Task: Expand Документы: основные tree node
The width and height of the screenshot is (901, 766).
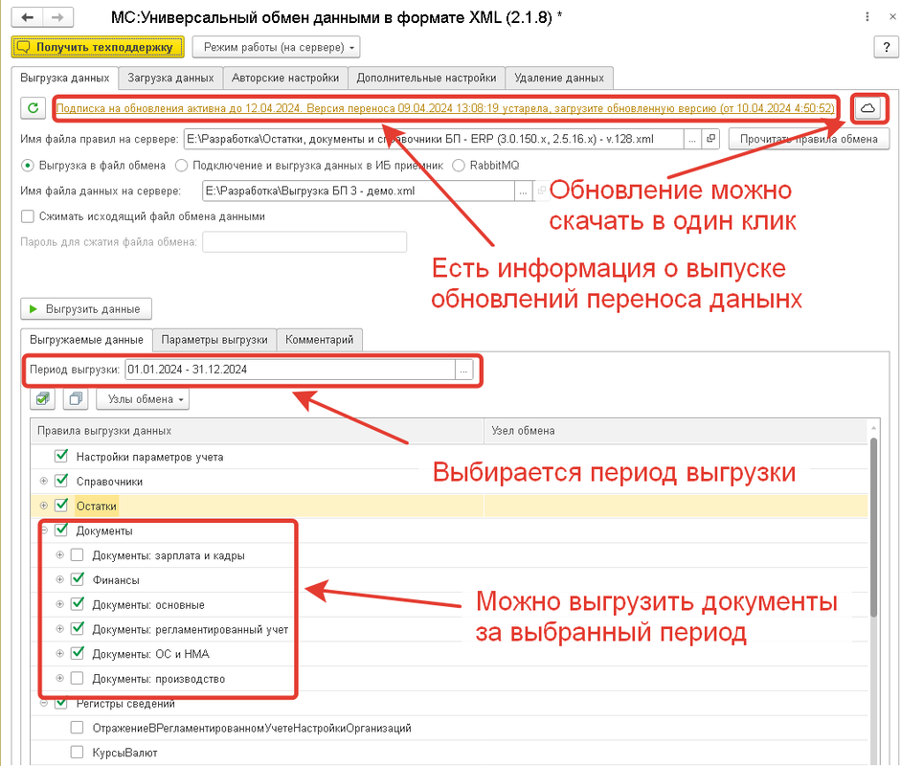Action: (x=62, y=605)
